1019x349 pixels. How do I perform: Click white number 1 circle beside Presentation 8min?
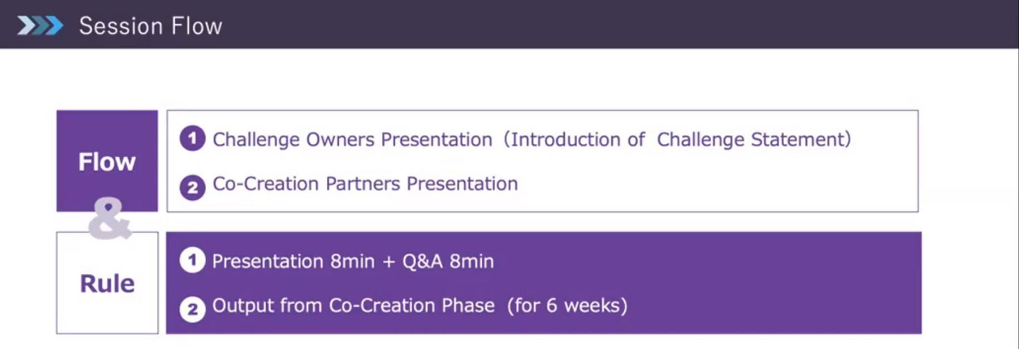pos(192,261)
